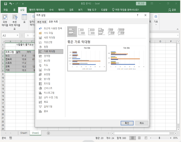This screenshot has height=142, width=181.
Task: Open the 기호 symbols dropdown
Action: point(156,21)
